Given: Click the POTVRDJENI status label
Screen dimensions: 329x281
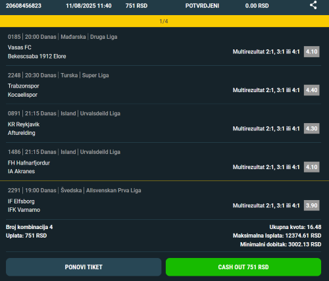Looking at the screenshot, I should (202, 6).
